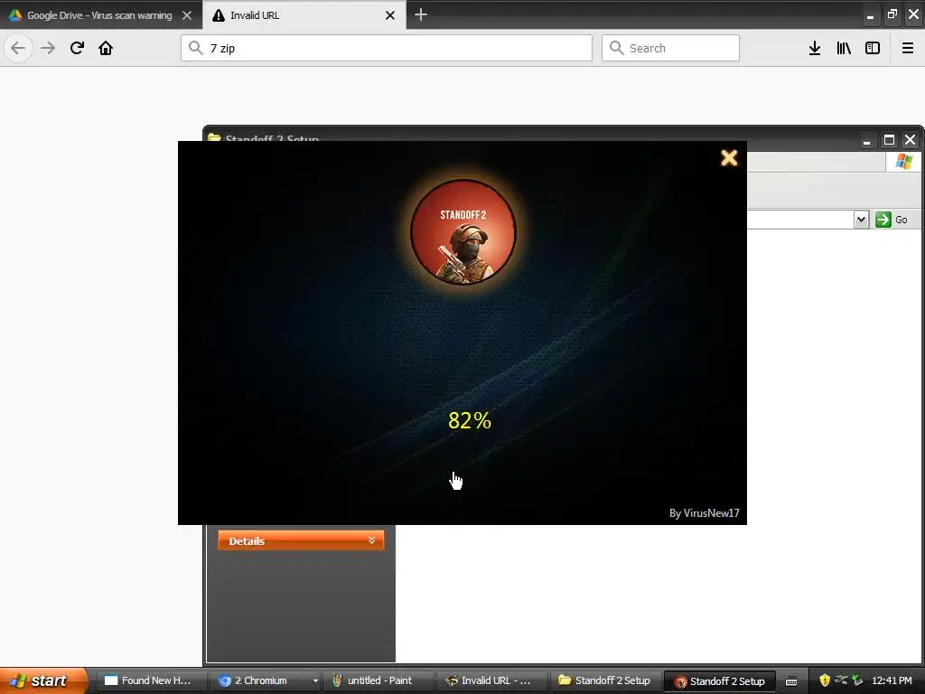The image size is (925, 694).
Task: Restore down the browser window
Action: (x=892, y=14)
